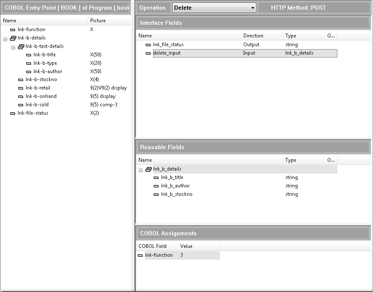Click the icon beside delete_input interface field

point(148,53)
